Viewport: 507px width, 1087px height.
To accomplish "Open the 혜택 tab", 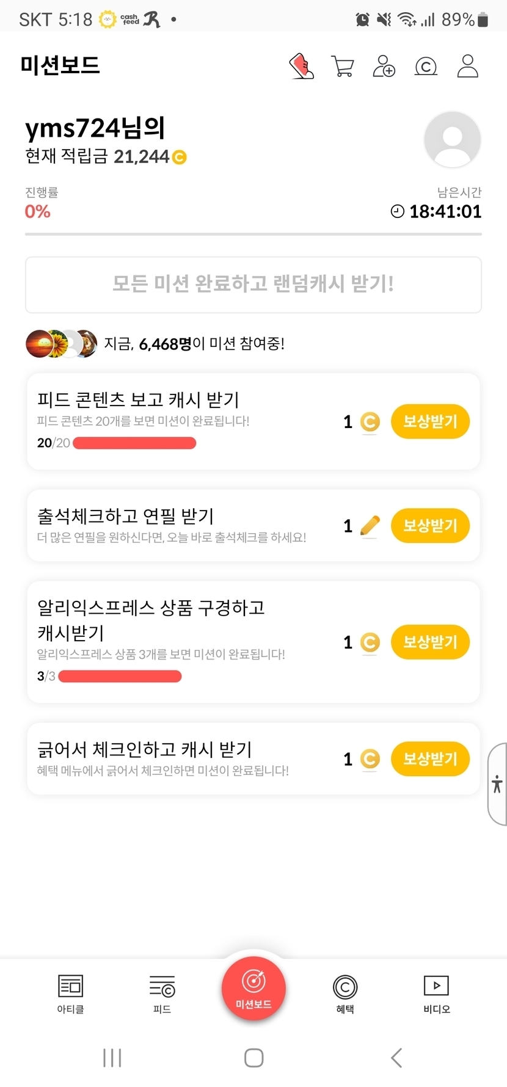I will point(345,993).
